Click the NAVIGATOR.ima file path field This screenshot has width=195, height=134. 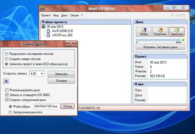pyautogui.click(x=47, y=106)
